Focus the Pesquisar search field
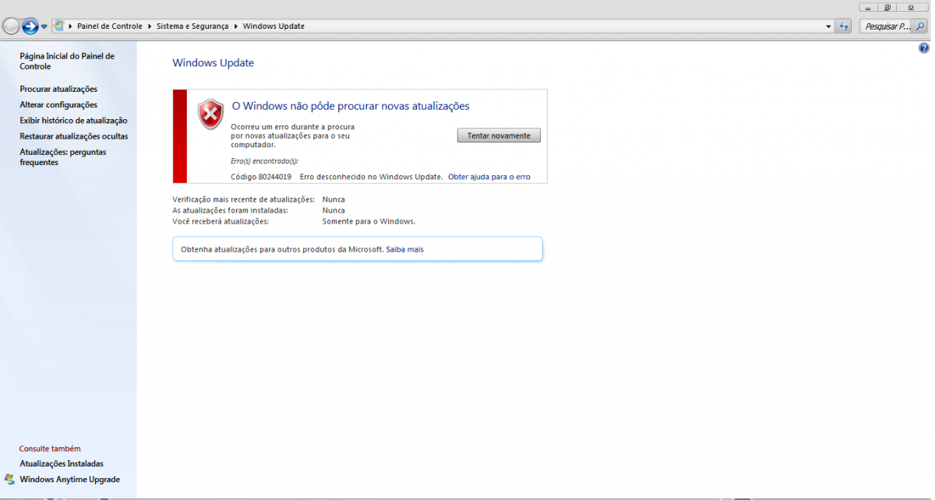The height and width of the screenshot is (500, 935). 887,26
